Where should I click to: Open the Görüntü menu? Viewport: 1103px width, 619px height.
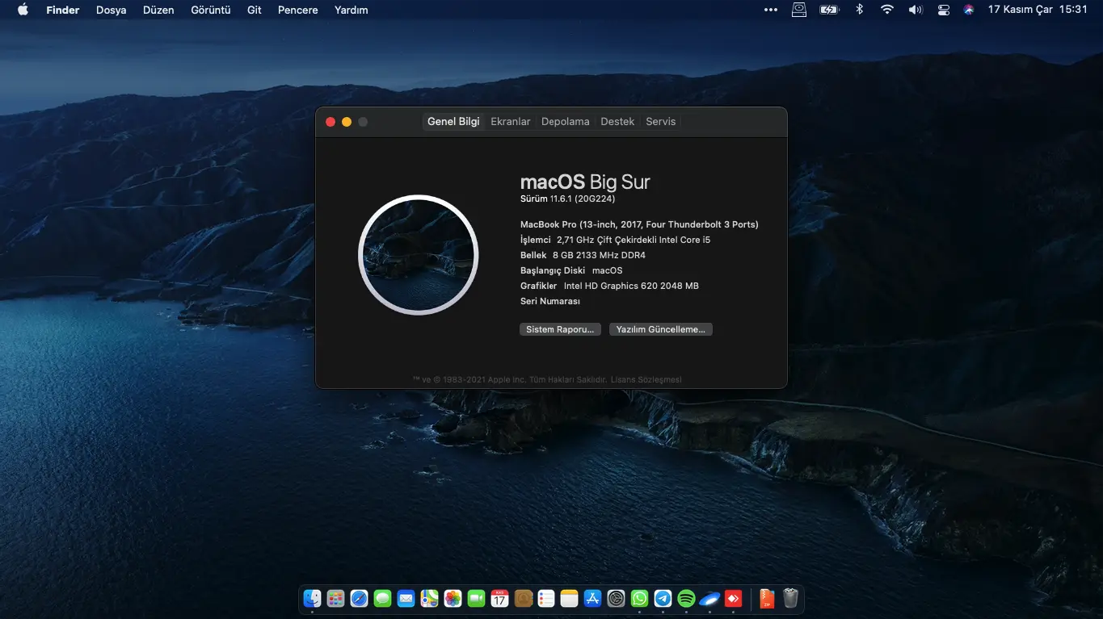(x=211, y=10)
